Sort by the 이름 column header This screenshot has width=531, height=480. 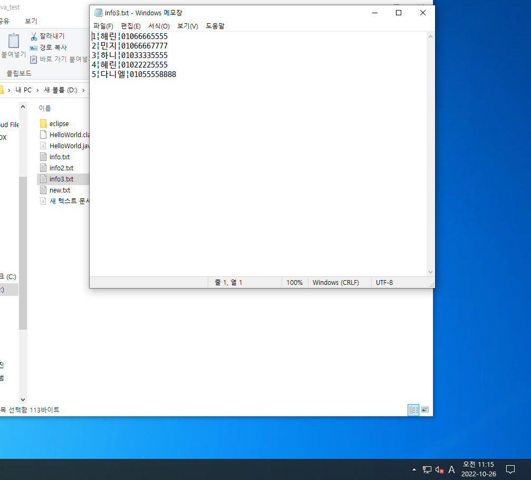click(x=45, y=108)
